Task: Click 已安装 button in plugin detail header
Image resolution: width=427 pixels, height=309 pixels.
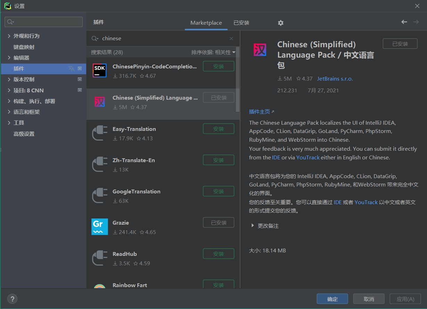Action: [400, 44]
